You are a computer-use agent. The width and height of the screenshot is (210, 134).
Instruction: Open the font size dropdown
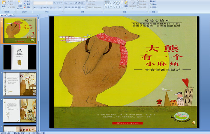[x=52, y=3]
